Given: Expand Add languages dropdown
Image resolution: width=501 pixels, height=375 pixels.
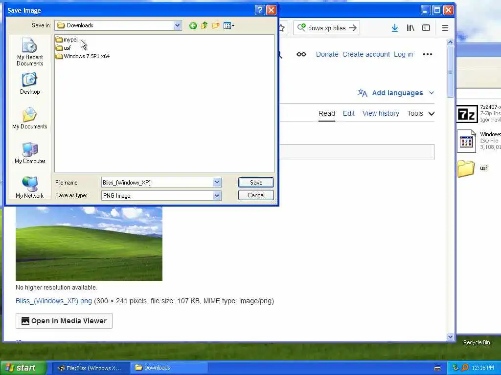Looking at the screenshot, I should 396,93.
